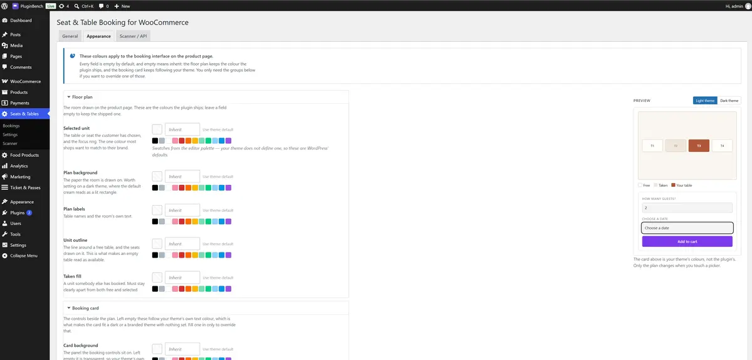Open the Marketing menu
This screenshot has width=752, height=360.
(x=25, y=177)
